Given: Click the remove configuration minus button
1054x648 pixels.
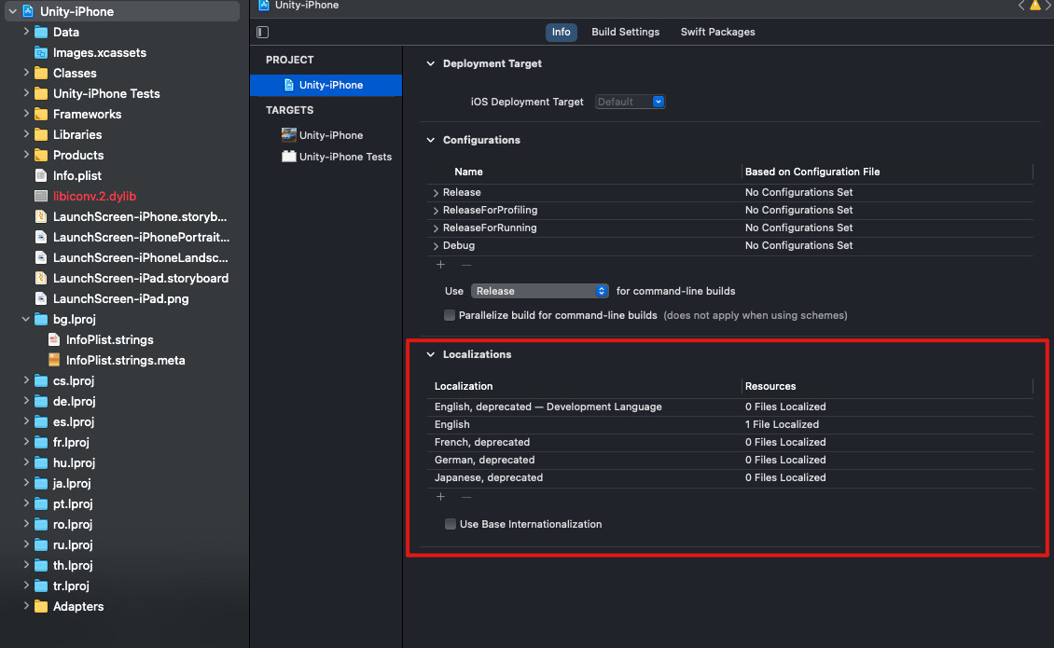Looking at the screenshot, I should pos(466,265).
